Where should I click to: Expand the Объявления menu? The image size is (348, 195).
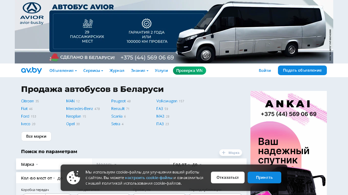63,71
